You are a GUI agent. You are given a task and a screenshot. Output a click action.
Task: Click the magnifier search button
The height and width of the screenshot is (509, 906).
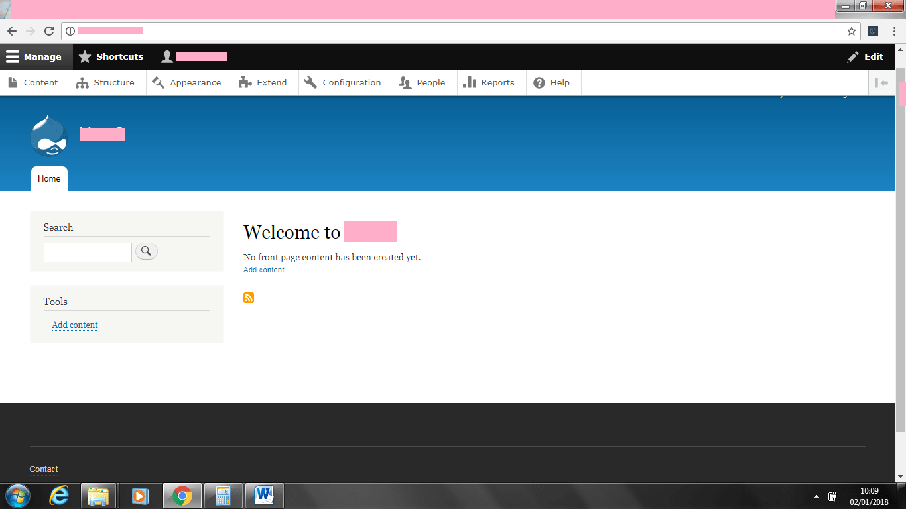(147, 251)
